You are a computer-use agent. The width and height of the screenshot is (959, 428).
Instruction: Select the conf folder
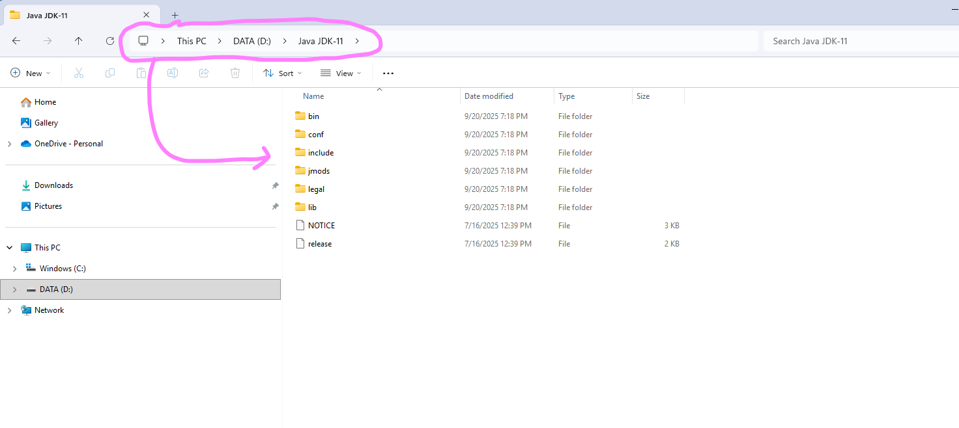pos(316,135)
